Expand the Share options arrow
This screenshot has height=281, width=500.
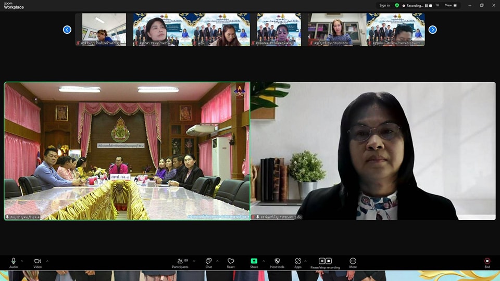(x=264, y=261)
